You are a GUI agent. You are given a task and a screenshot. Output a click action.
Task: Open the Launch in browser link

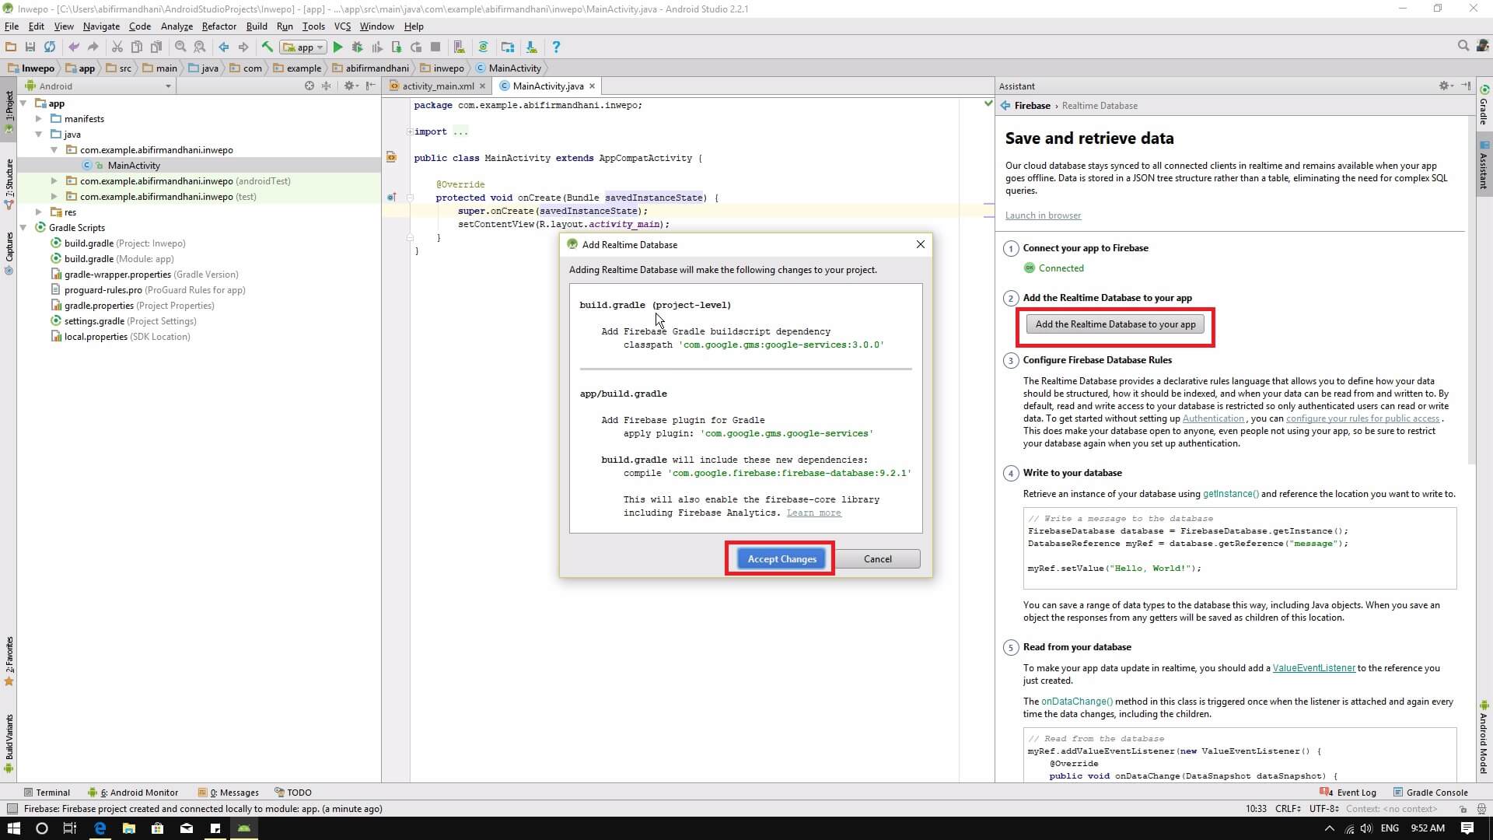[x=1043, y=215]
